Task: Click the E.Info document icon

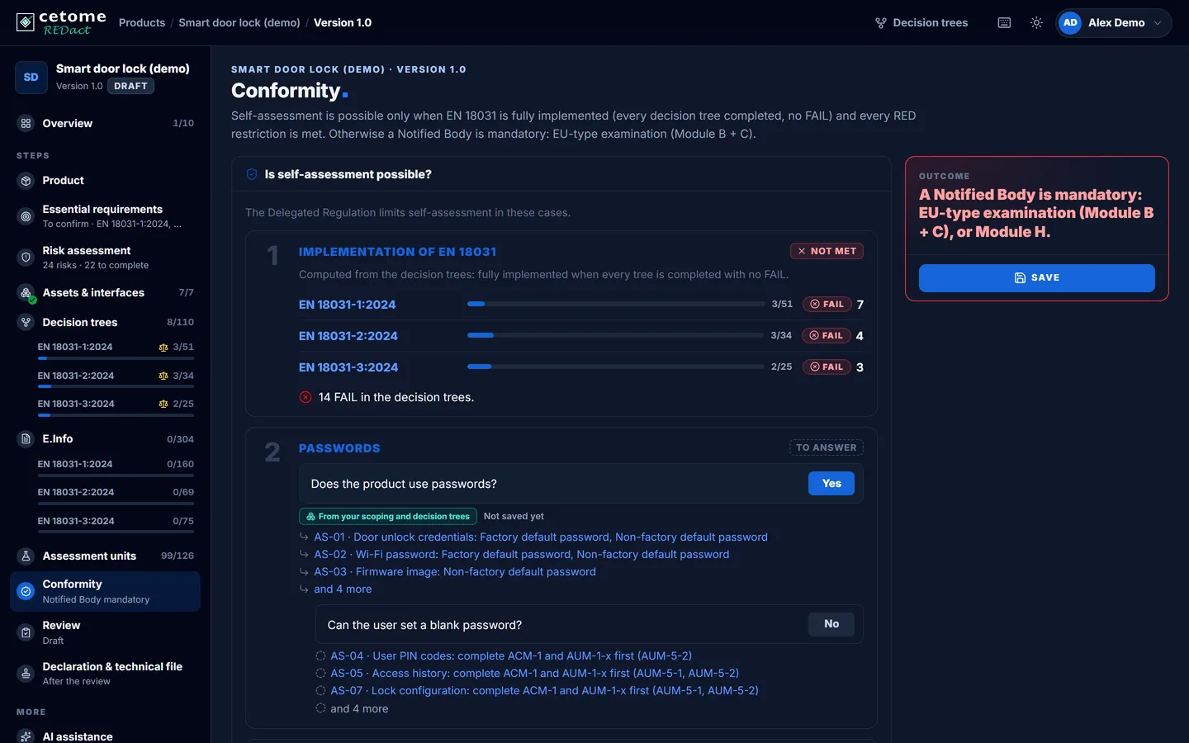Action: tap(26, 439)
